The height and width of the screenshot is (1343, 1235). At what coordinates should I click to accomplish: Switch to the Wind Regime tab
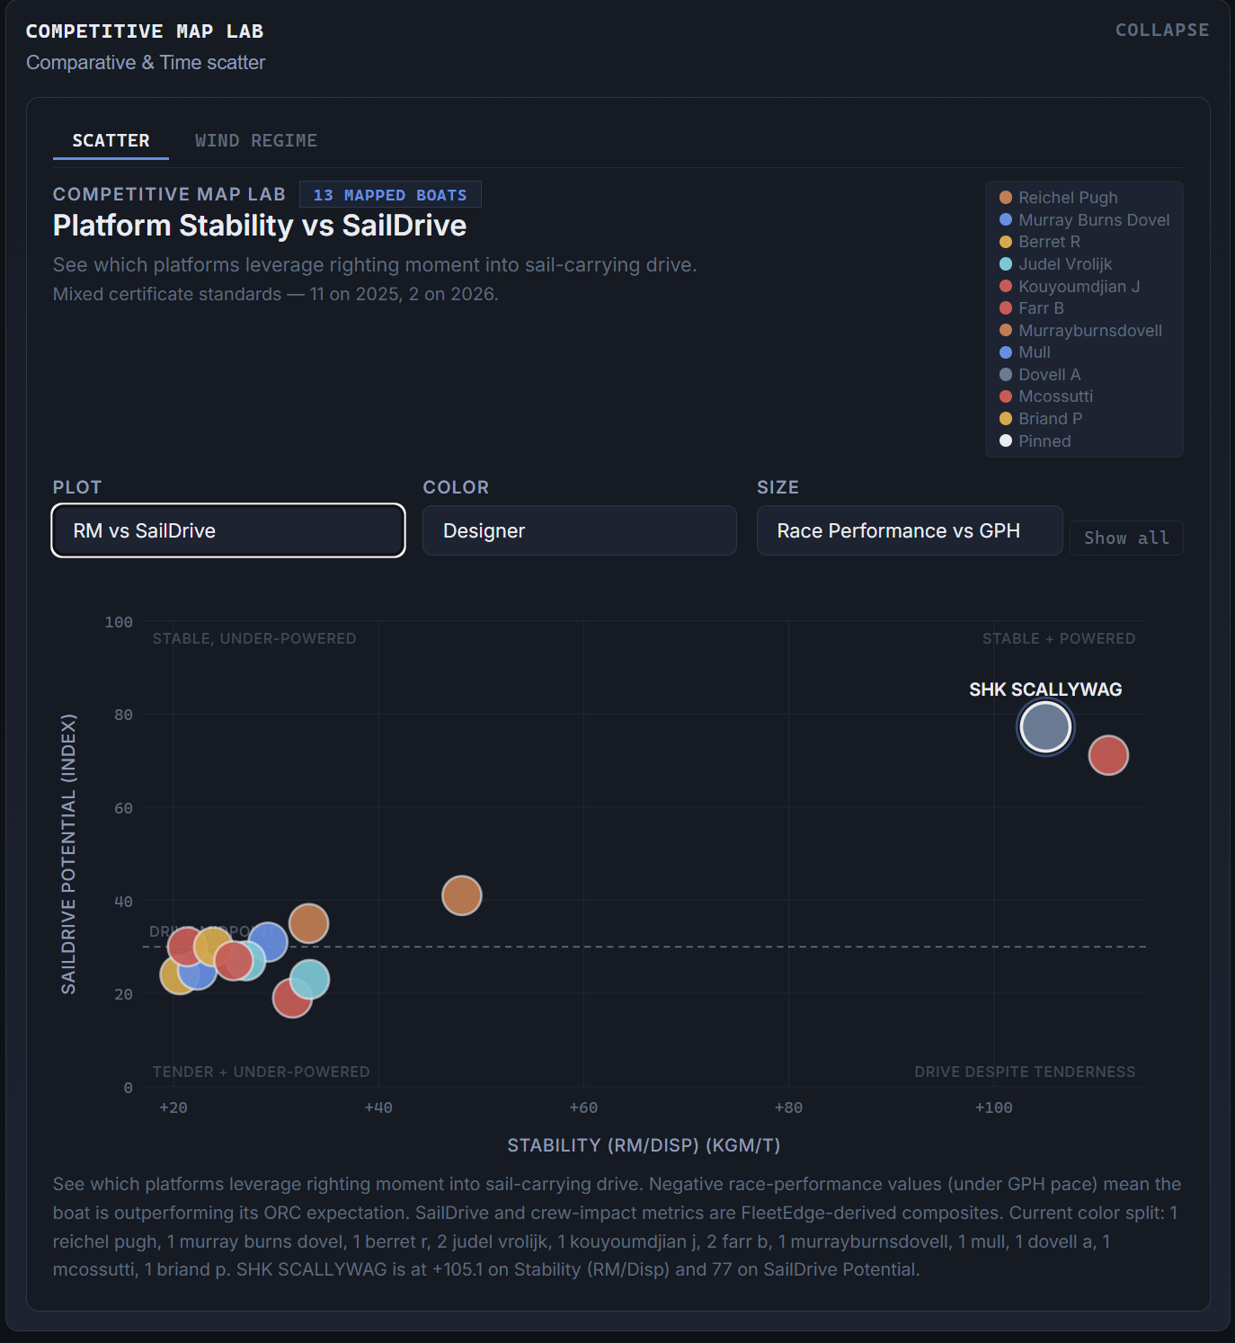point(256,140)
